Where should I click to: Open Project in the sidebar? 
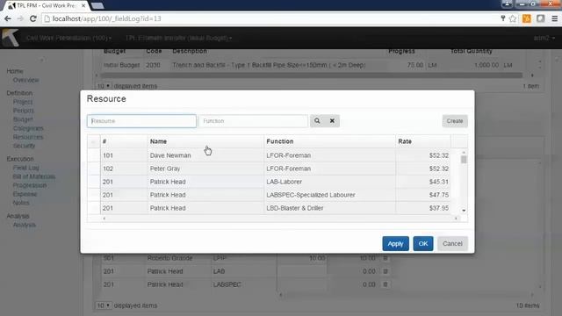23,102
